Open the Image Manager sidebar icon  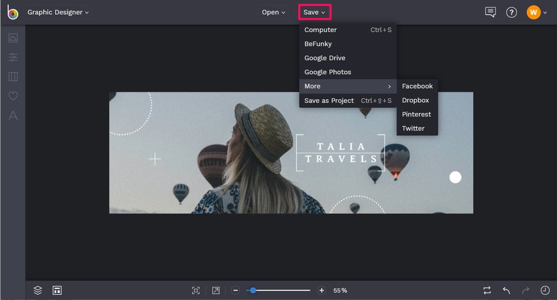pyautogui.click(x=13, y=38)
